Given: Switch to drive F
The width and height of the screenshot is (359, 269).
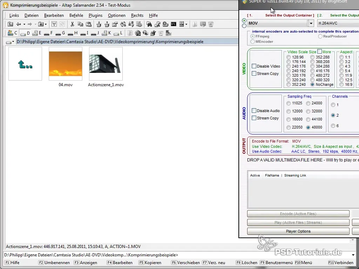Looking at the screenshot, I should [x=48, y=33].
